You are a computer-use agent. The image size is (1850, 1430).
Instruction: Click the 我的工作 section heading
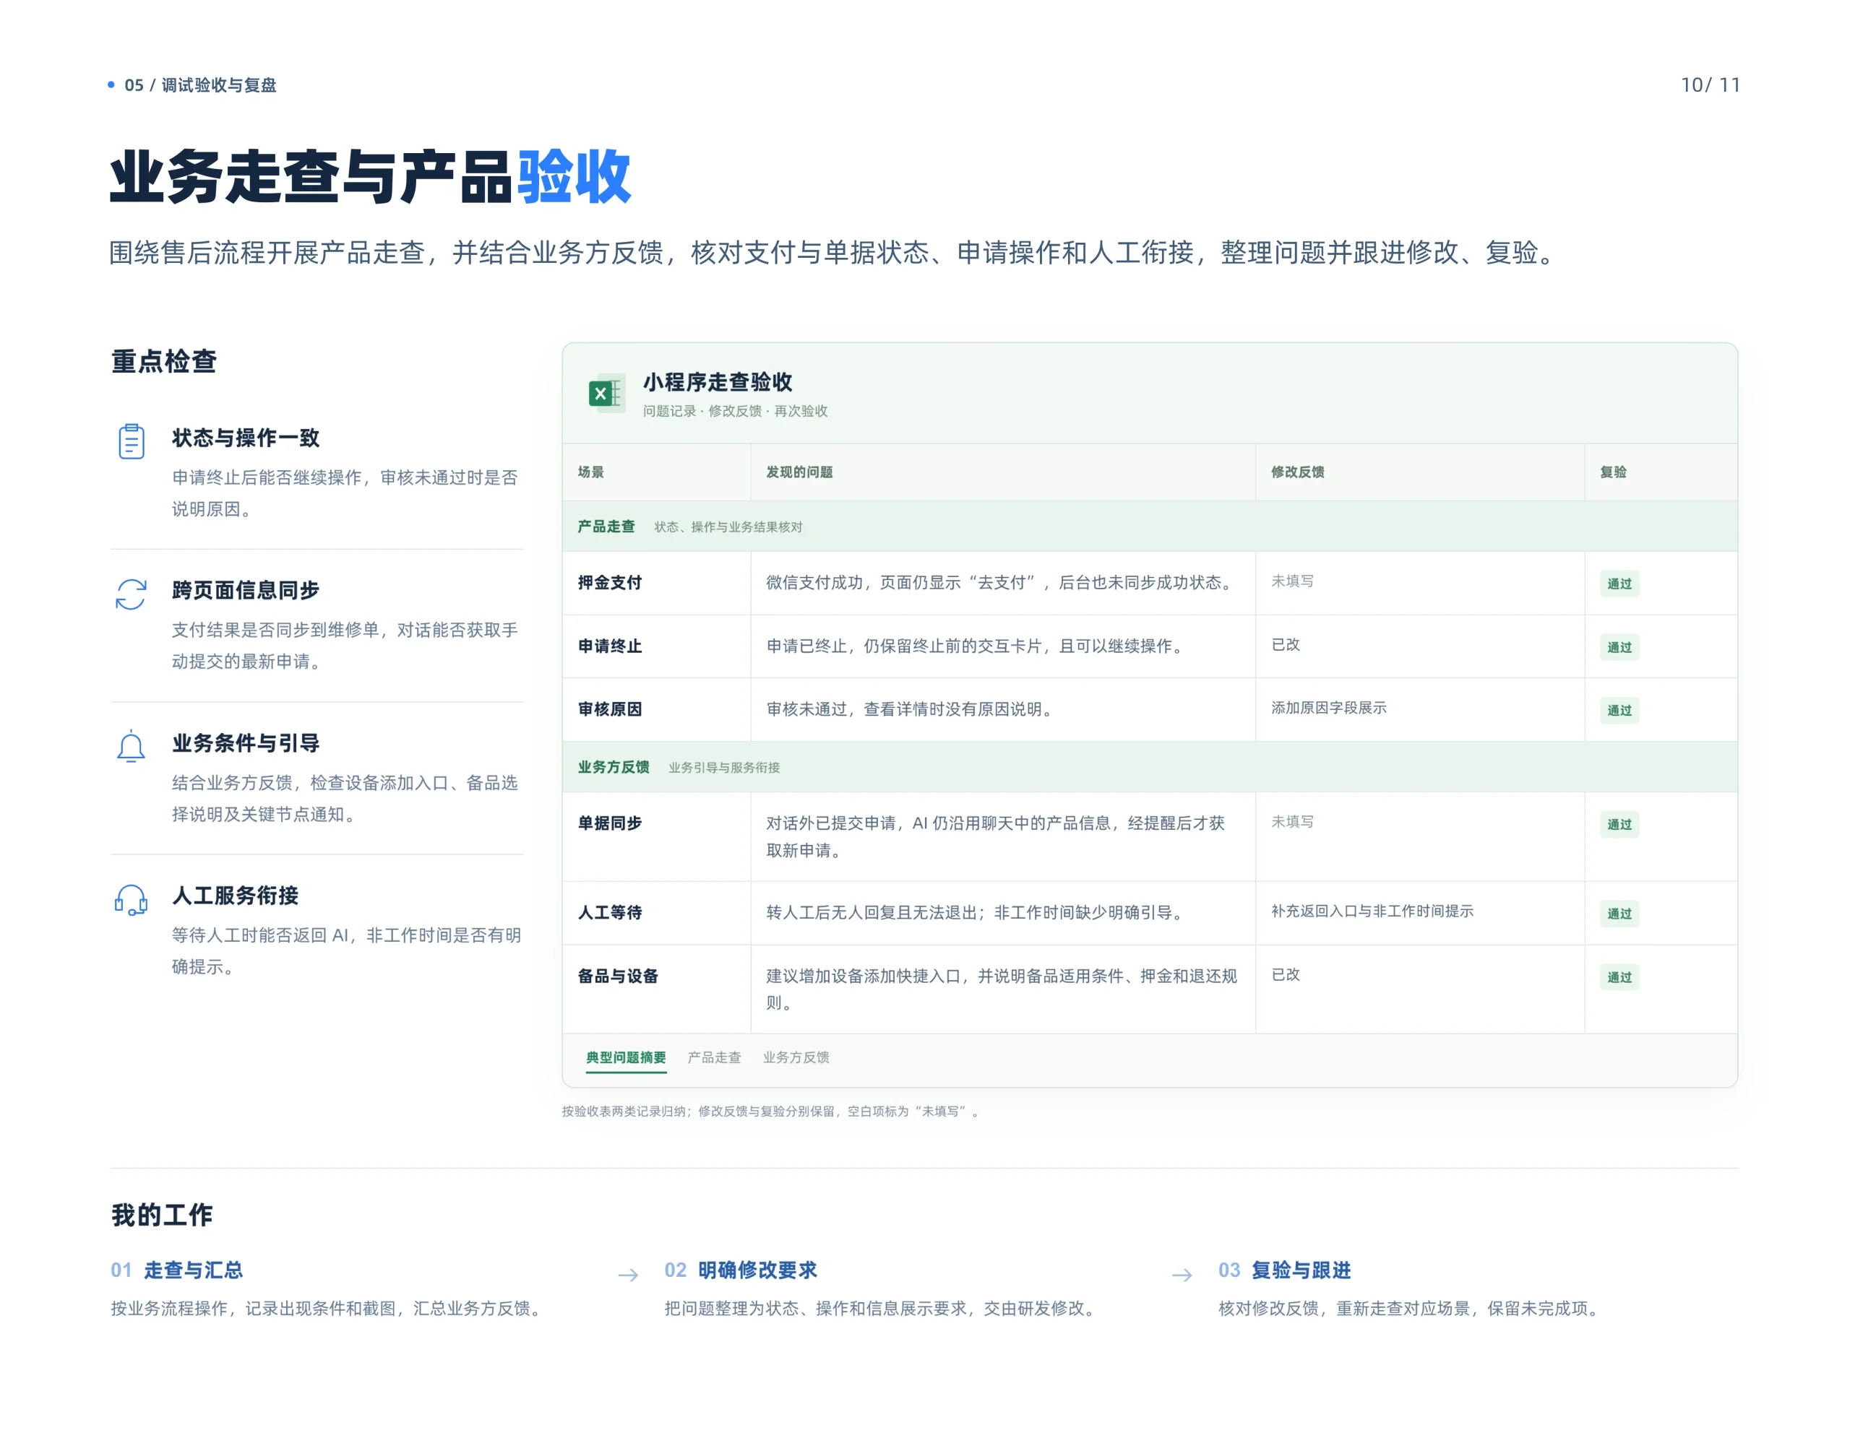[162, 1215]
